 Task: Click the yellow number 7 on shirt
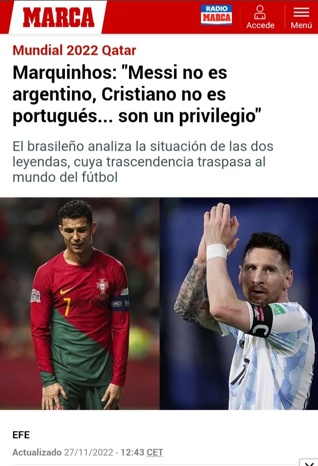point(67,306)
